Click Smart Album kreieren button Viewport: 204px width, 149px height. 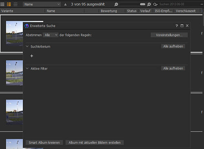[x=44, y=142]
